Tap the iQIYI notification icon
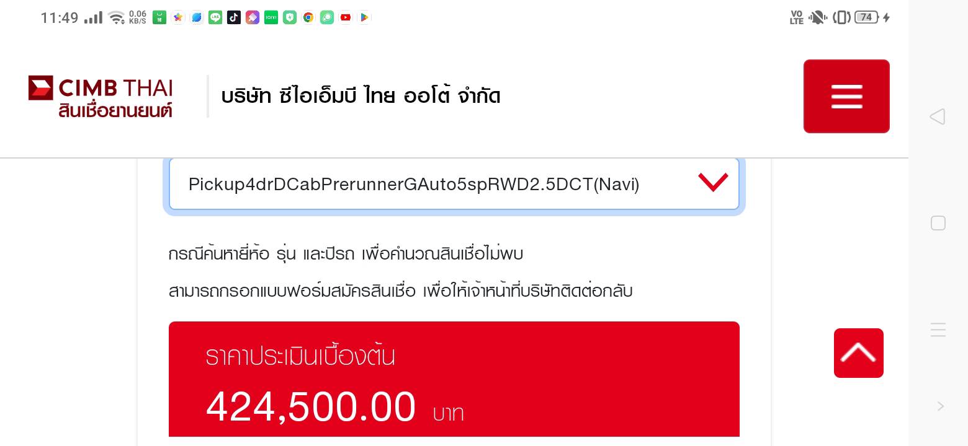The width and height of the screenshot is (968, 446). pos(271,17)
